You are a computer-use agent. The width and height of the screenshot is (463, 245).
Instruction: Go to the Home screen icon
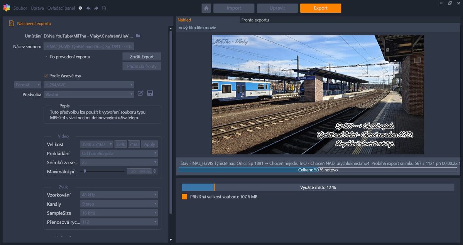tap(206, 8)
